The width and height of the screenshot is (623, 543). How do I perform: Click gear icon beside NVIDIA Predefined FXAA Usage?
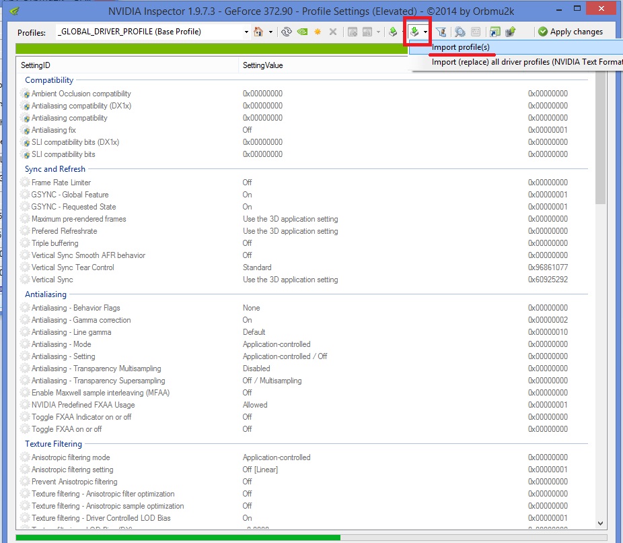coord(25,405)
